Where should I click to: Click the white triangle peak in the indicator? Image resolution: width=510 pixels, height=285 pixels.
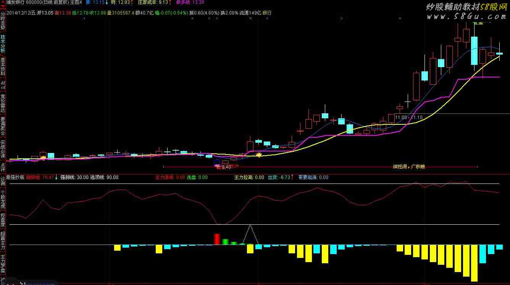point(250,226)
